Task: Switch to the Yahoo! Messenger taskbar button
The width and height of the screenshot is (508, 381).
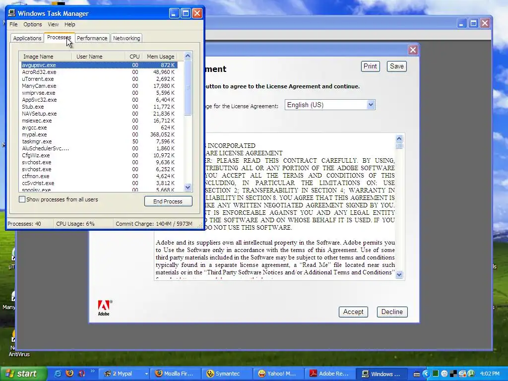Action: point(278,374)
